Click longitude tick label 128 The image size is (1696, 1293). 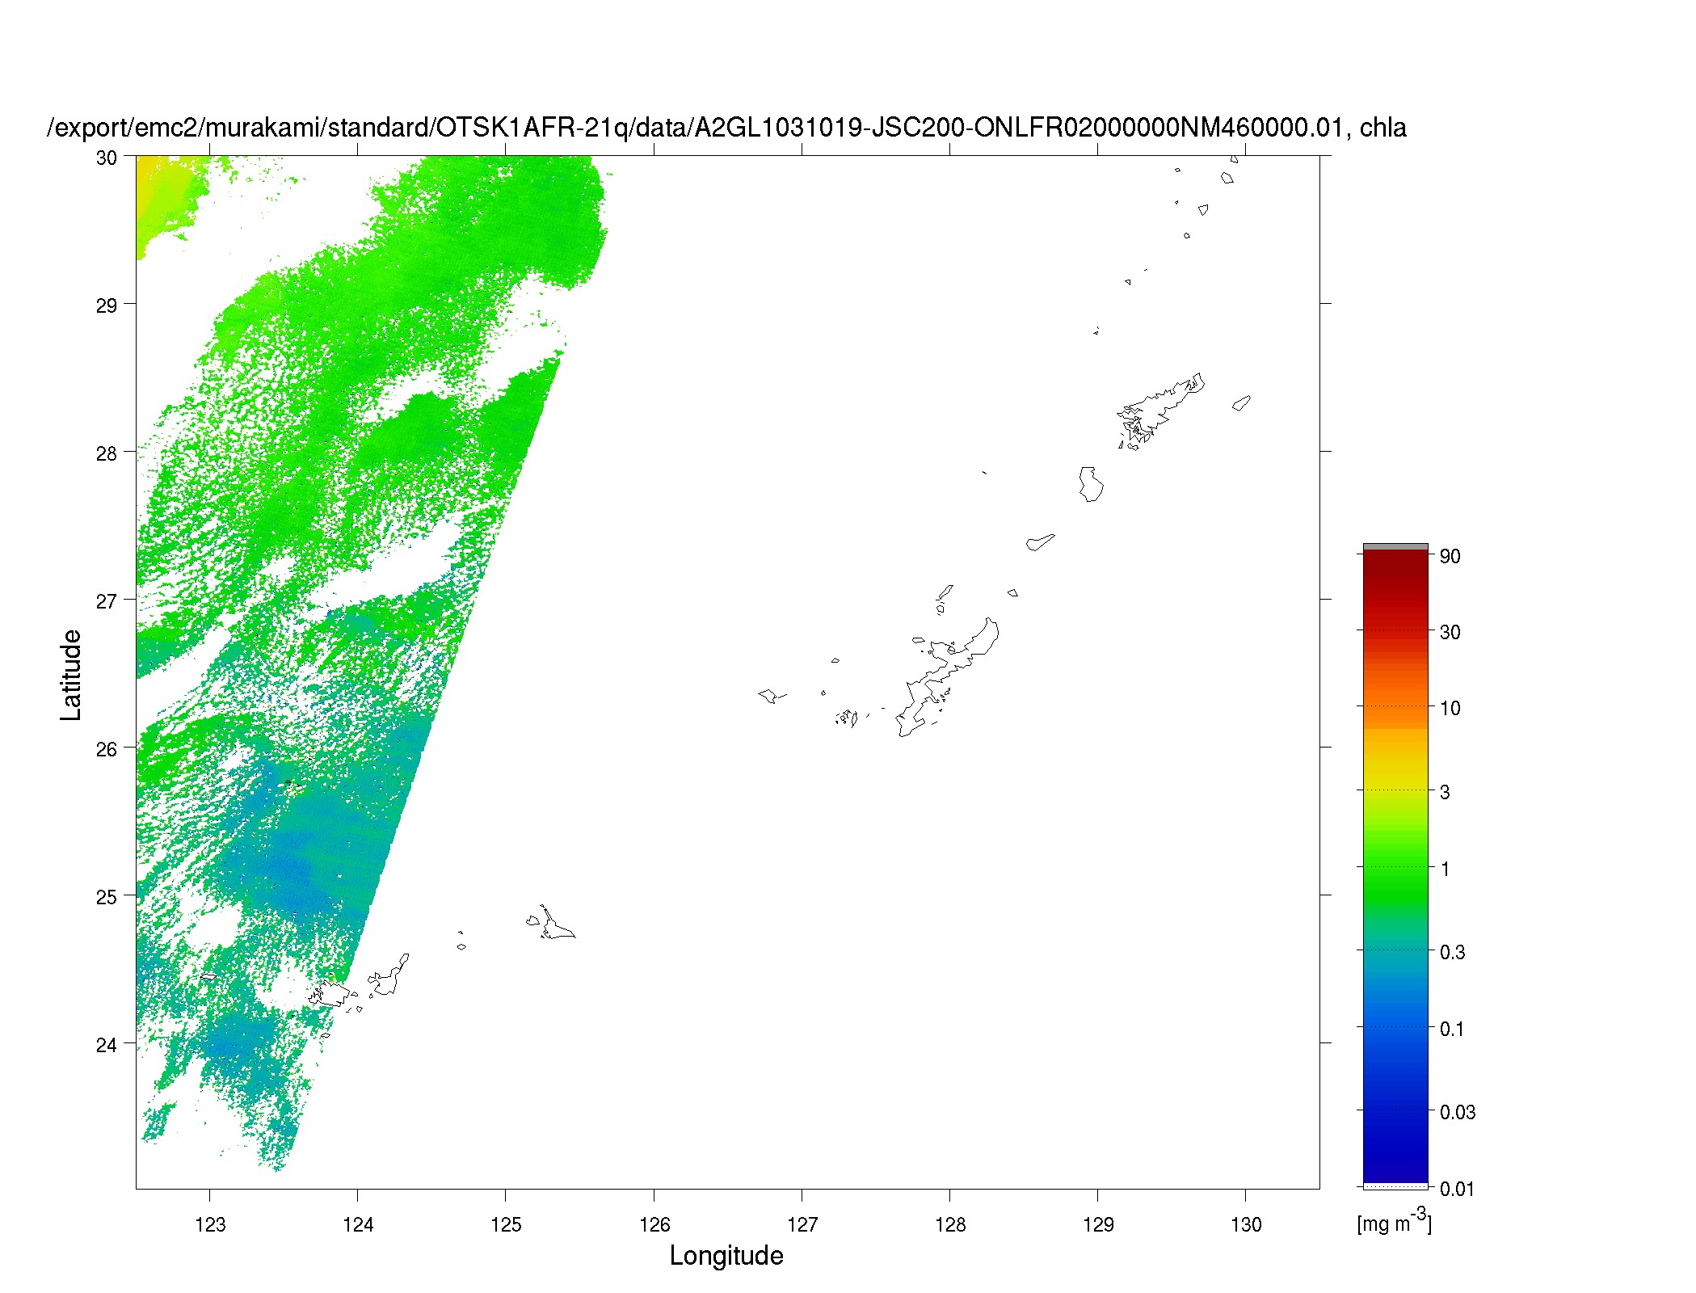point(950,1224)
